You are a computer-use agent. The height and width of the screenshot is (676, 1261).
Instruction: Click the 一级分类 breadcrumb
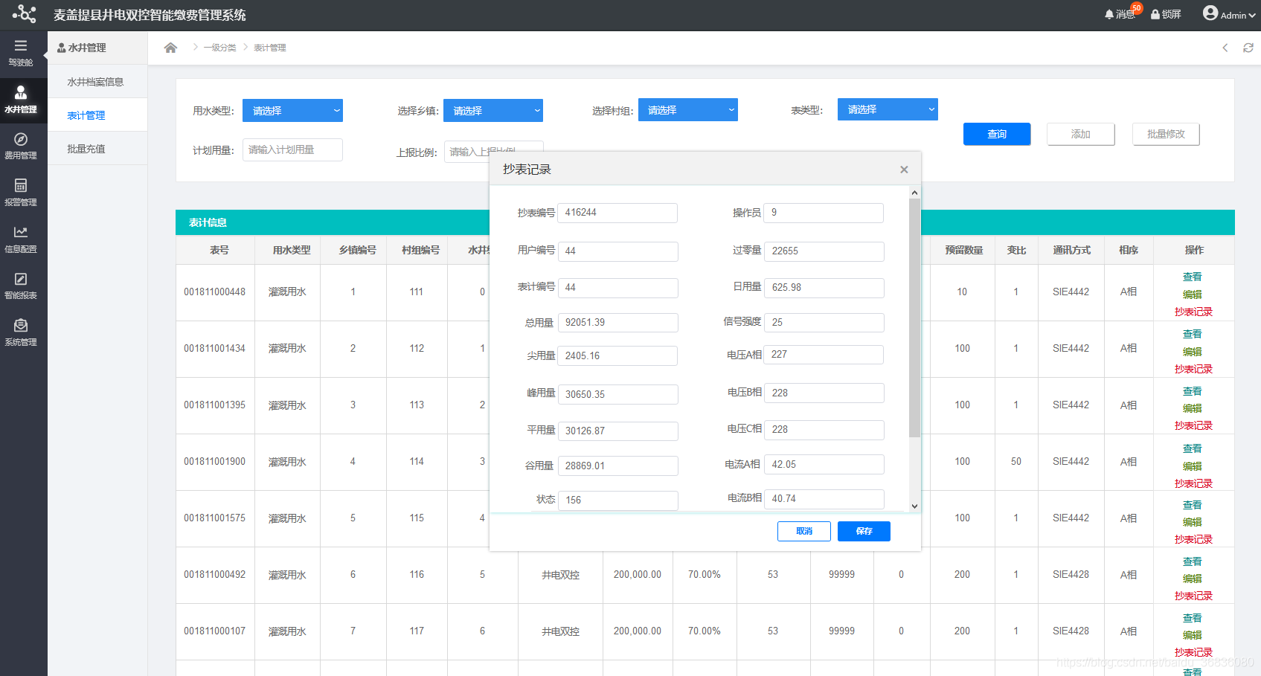coord(220,48)
